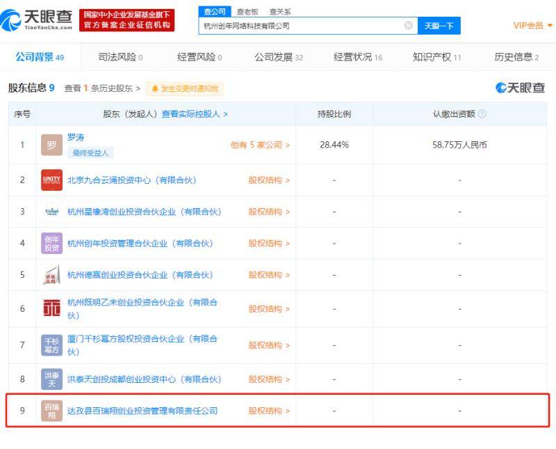Click the 创年投资 purple logo
This screenshot has width=556, height=449.
51,244
